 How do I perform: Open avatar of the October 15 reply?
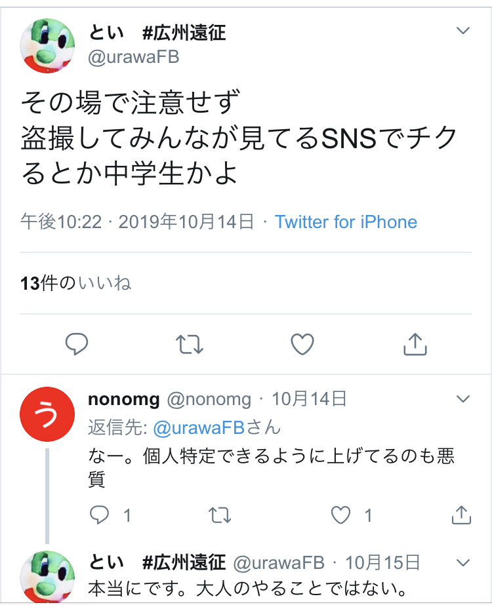click(47, 577)
